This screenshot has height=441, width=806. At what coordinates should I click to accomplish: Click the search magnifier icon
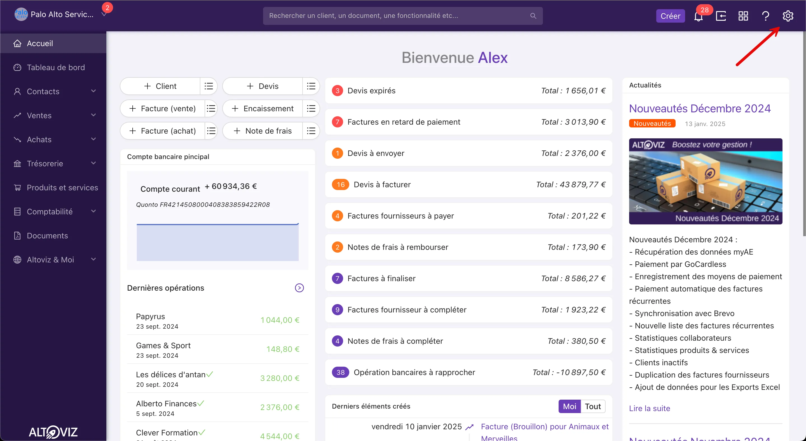[533, 16]
